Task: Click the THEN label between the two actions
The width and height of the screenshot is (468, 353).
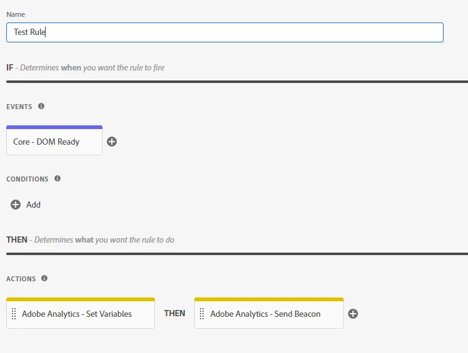Action: point(174,313)
